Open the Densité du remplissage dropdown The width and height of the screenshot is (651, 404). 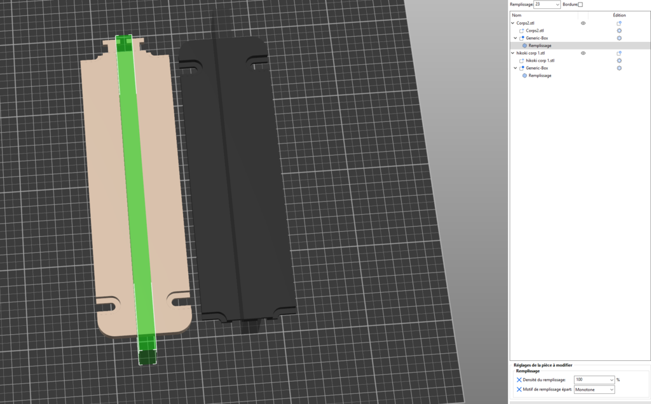[x=611, y=379]
